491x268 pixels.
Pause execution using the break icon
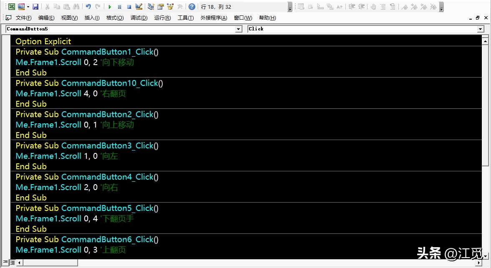coord(119,6)
